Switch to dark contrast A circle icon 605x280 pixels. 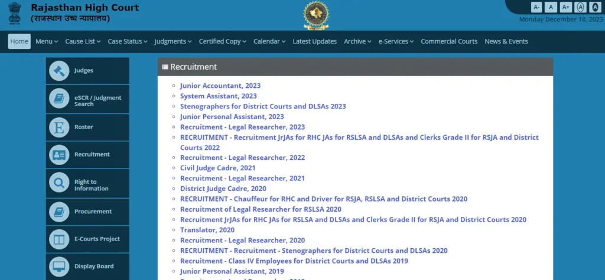pyautogui.click(x=596, y=7)
